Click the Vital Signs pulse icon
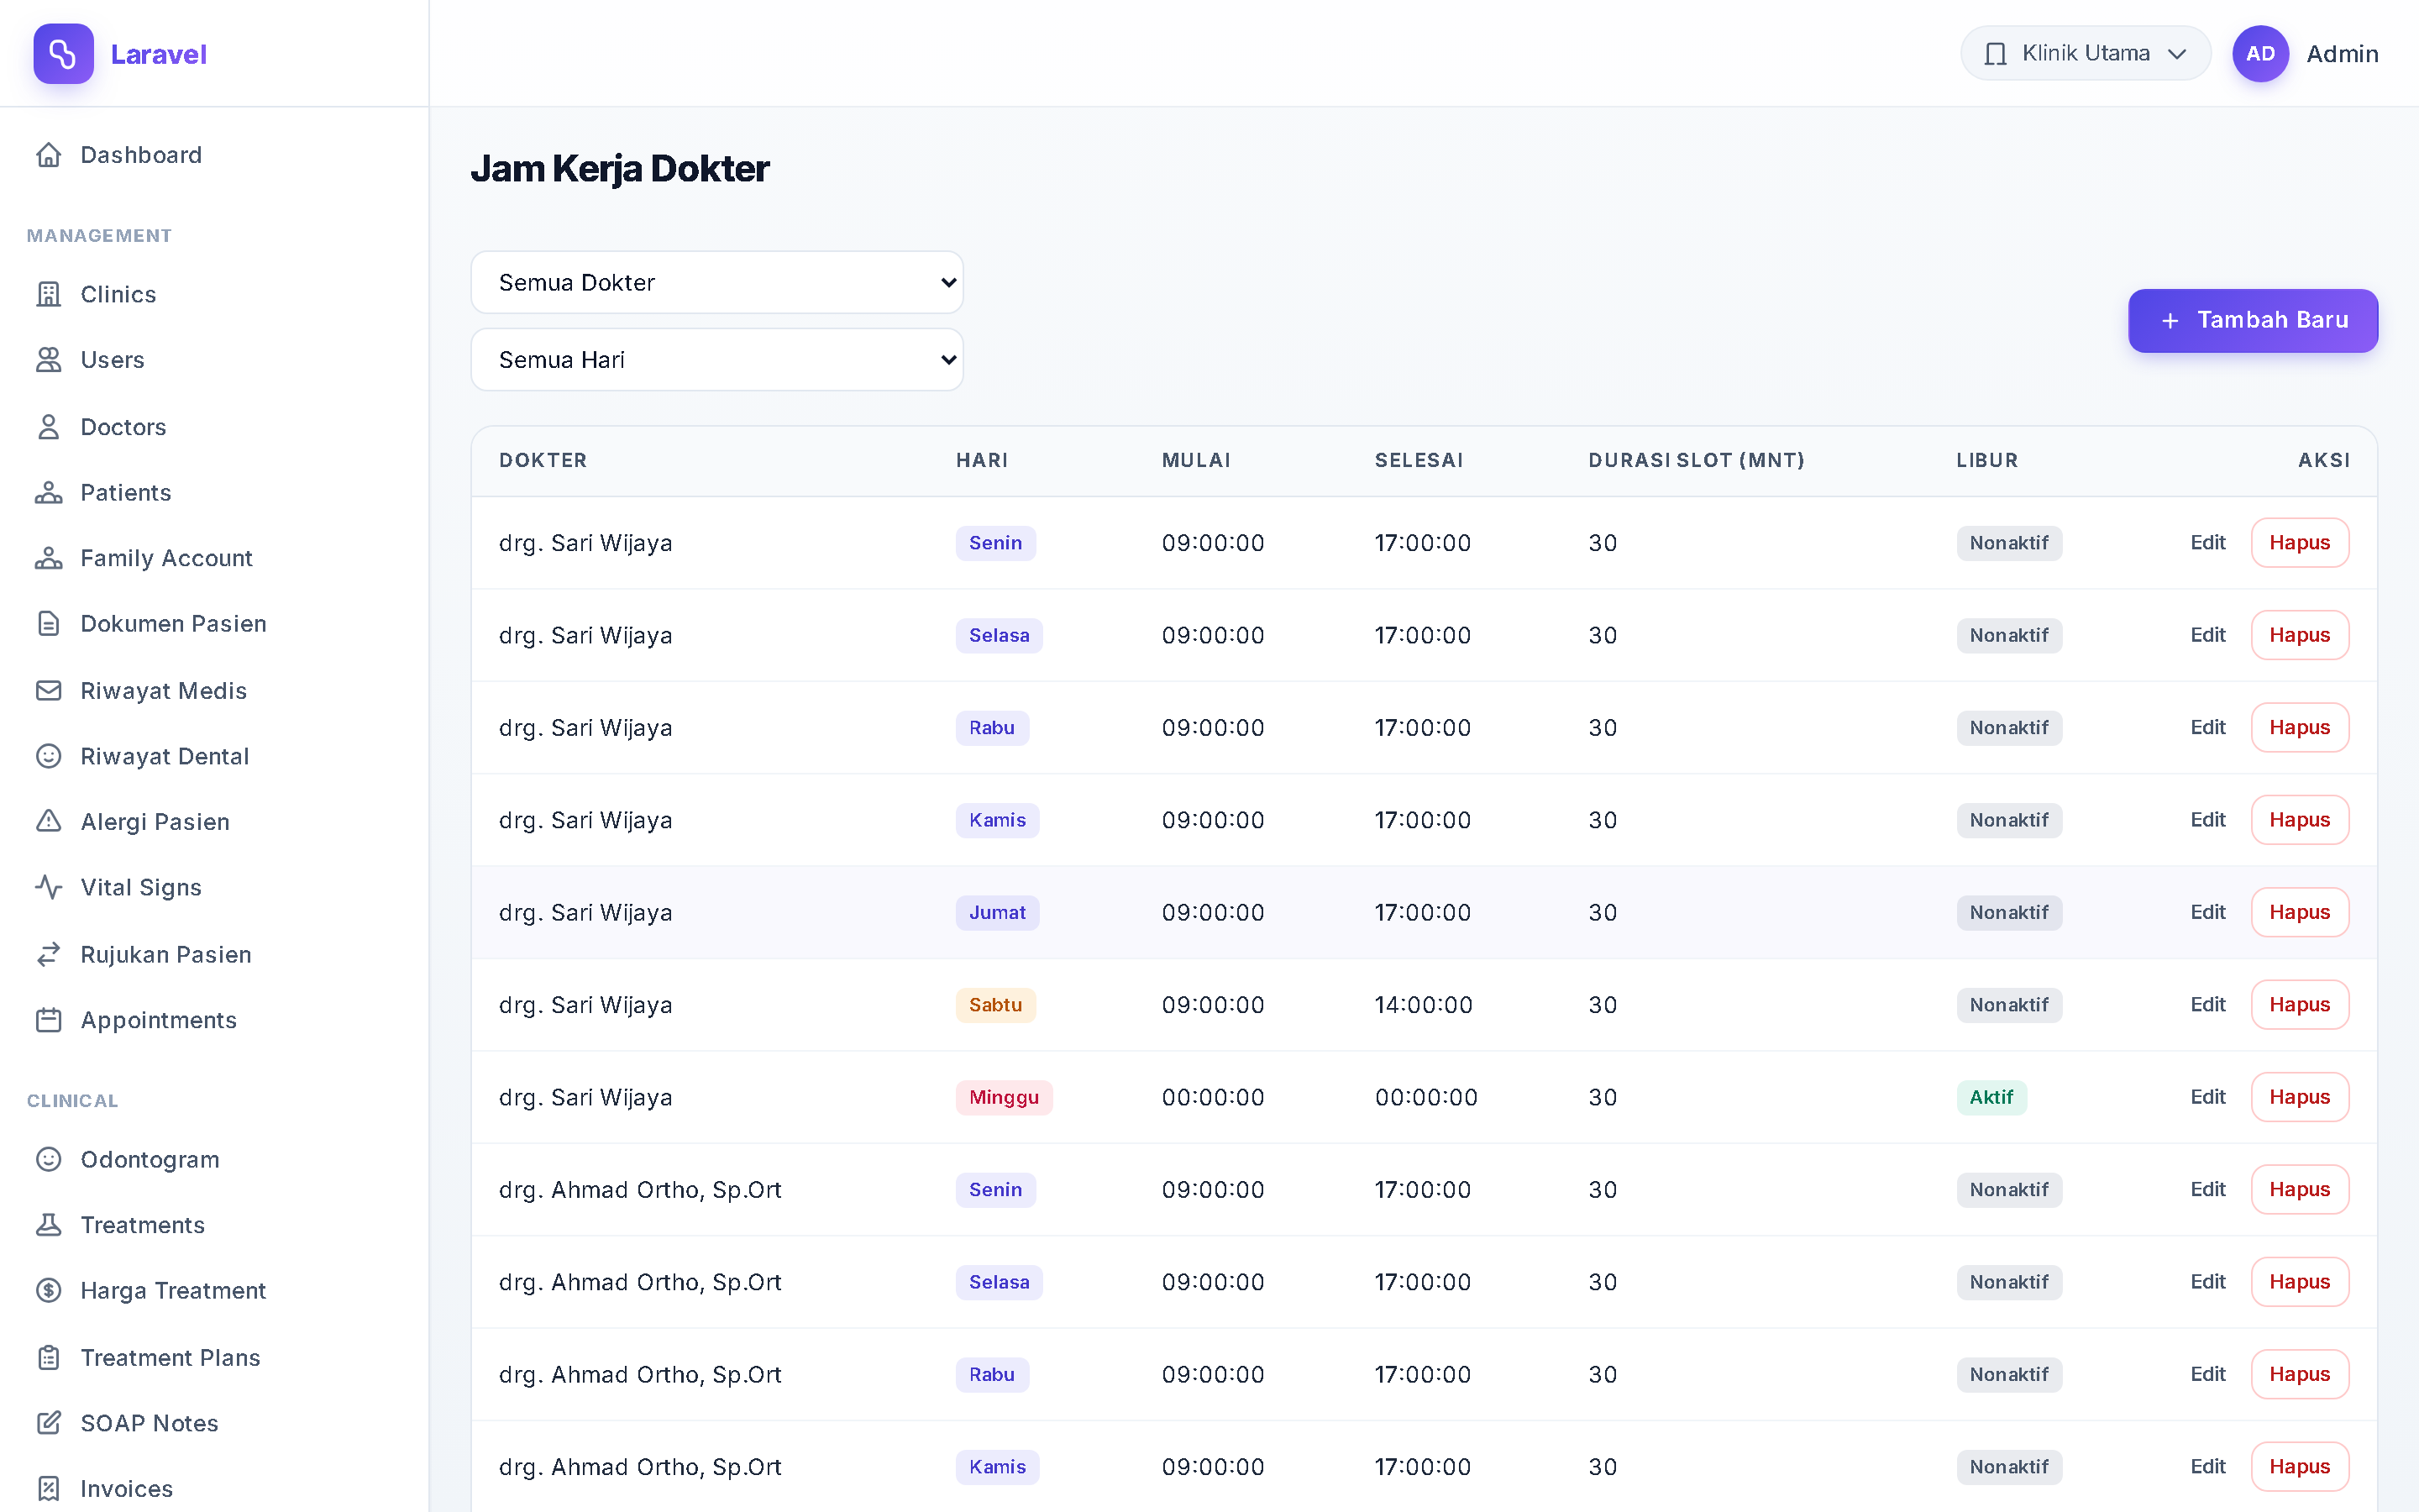 coord(49,887)
